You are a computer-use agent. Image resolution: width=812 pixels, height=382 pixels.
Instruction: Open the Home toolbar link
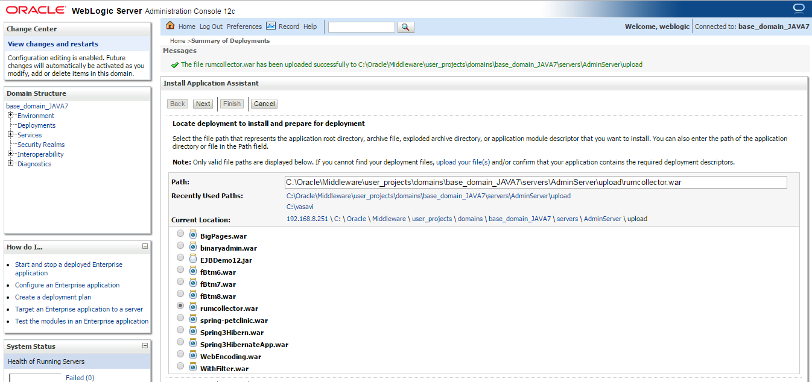click(187, 27)
